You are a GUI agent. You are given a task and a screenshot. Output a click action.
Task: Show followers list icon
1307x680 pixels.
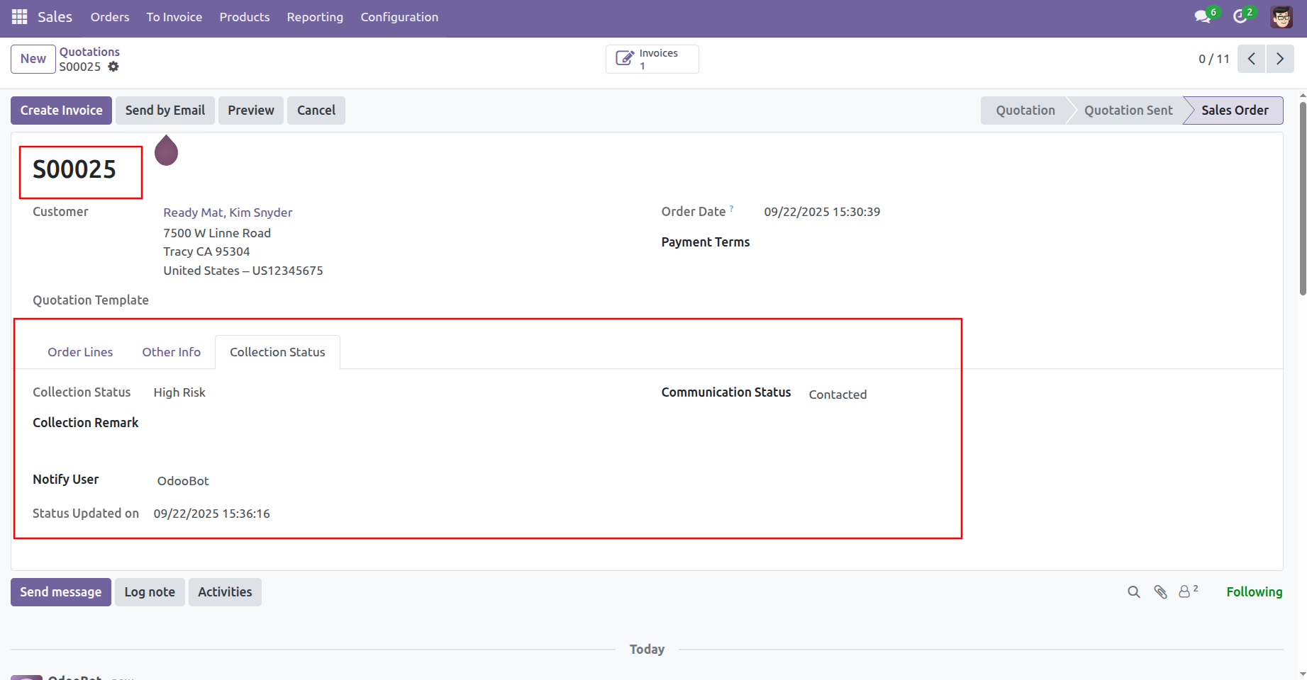point(1186,591)
